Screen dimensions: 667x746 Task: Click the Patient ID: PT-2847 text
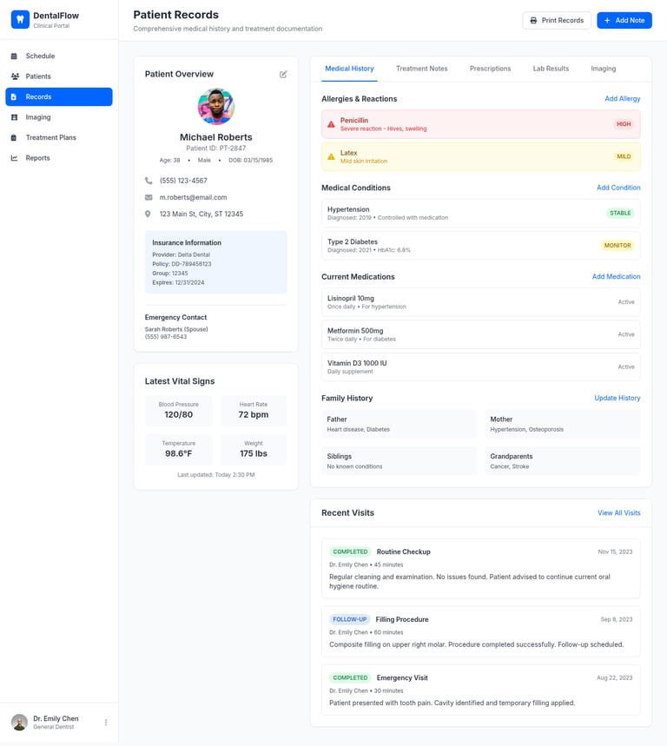(216, 149)
